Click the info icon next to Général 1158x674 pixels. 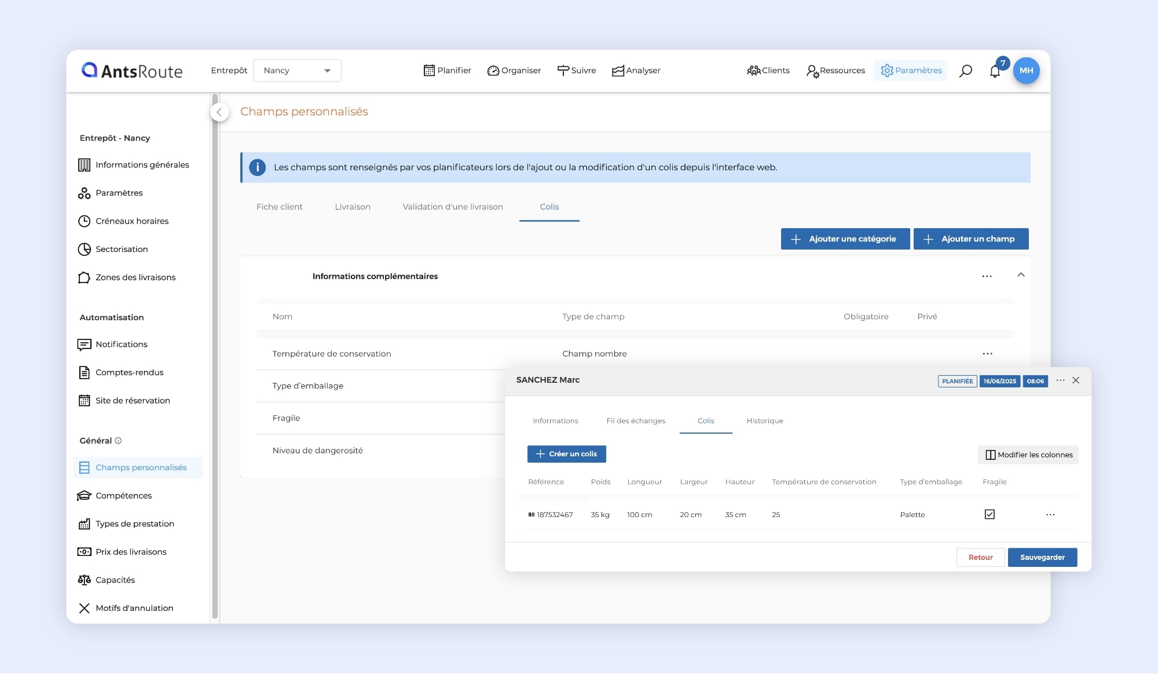[x=118, y=441]
